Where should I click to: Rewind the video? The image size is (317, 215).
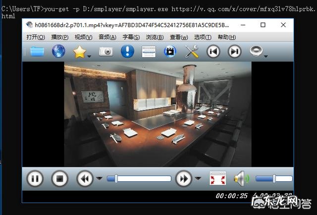pyautogui.click(x=85, y=179)
